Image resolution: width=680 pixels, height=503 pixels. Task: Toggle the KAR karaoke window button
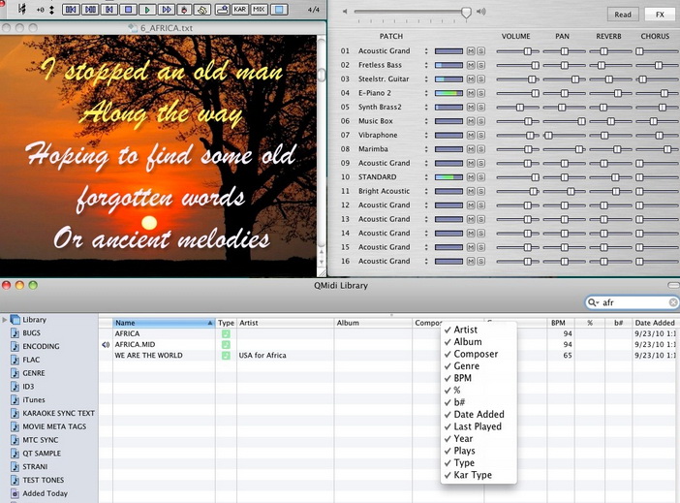[x=240, y=9]
